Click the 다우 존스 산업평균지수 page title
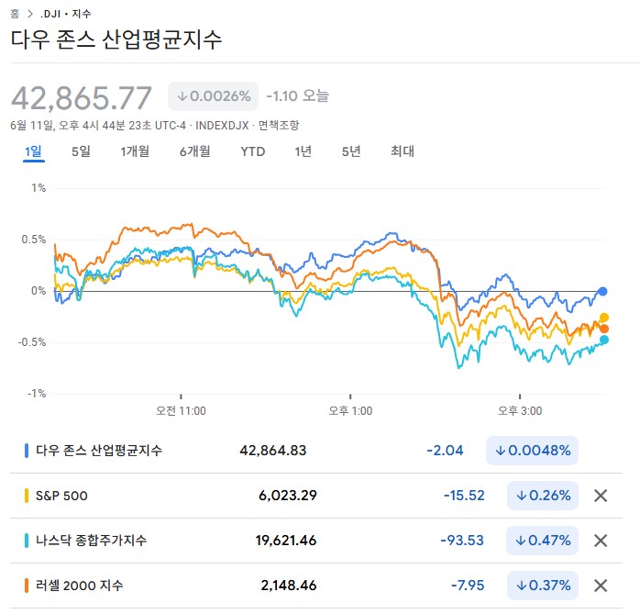The height and width of the screenshot is (614, 640). [x=116, y=39]
